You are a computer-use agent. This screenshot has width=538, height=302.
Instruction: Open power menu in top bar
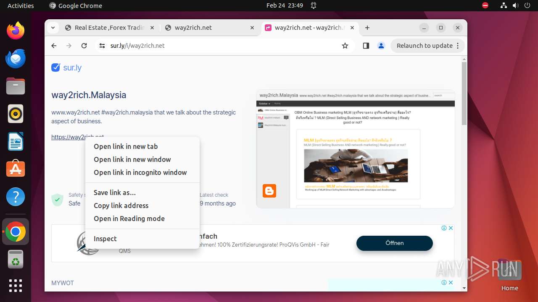[x=527, y=5]
